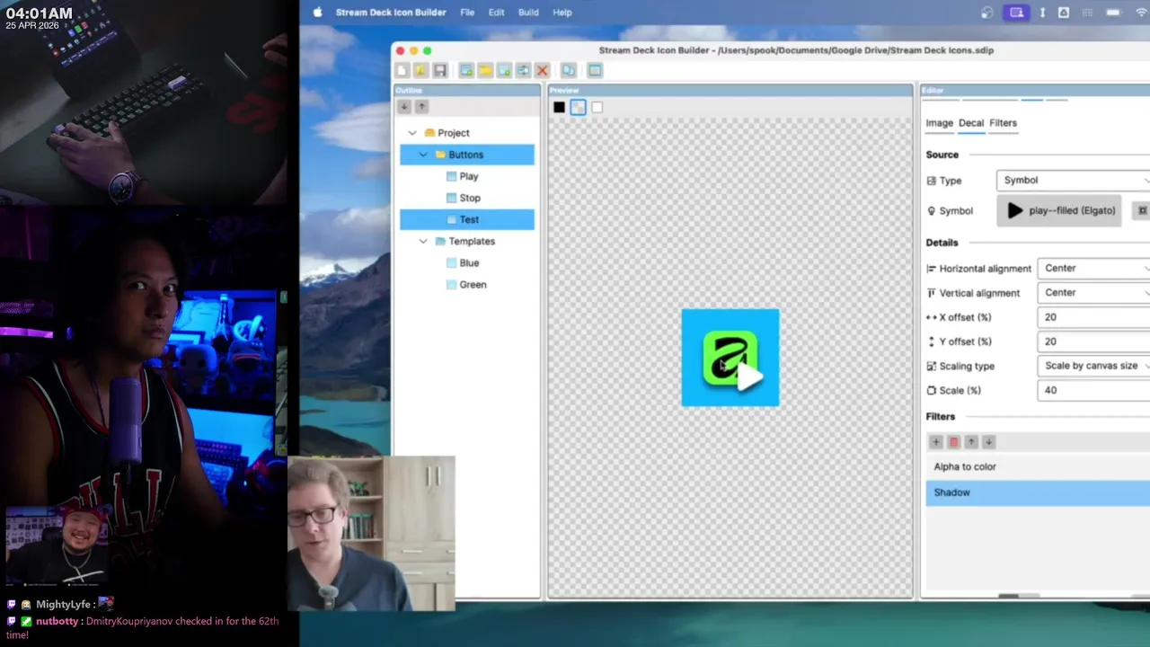Screen dimensions: 1150x647
Task: Select checkerboard transparent preview background
Action: [578, 107]
